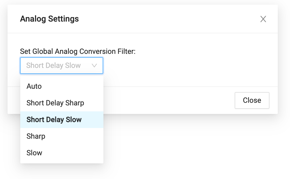Click the down-chevron icon inside the select box
Screen dimensions: 290x179
click(94, 66)
